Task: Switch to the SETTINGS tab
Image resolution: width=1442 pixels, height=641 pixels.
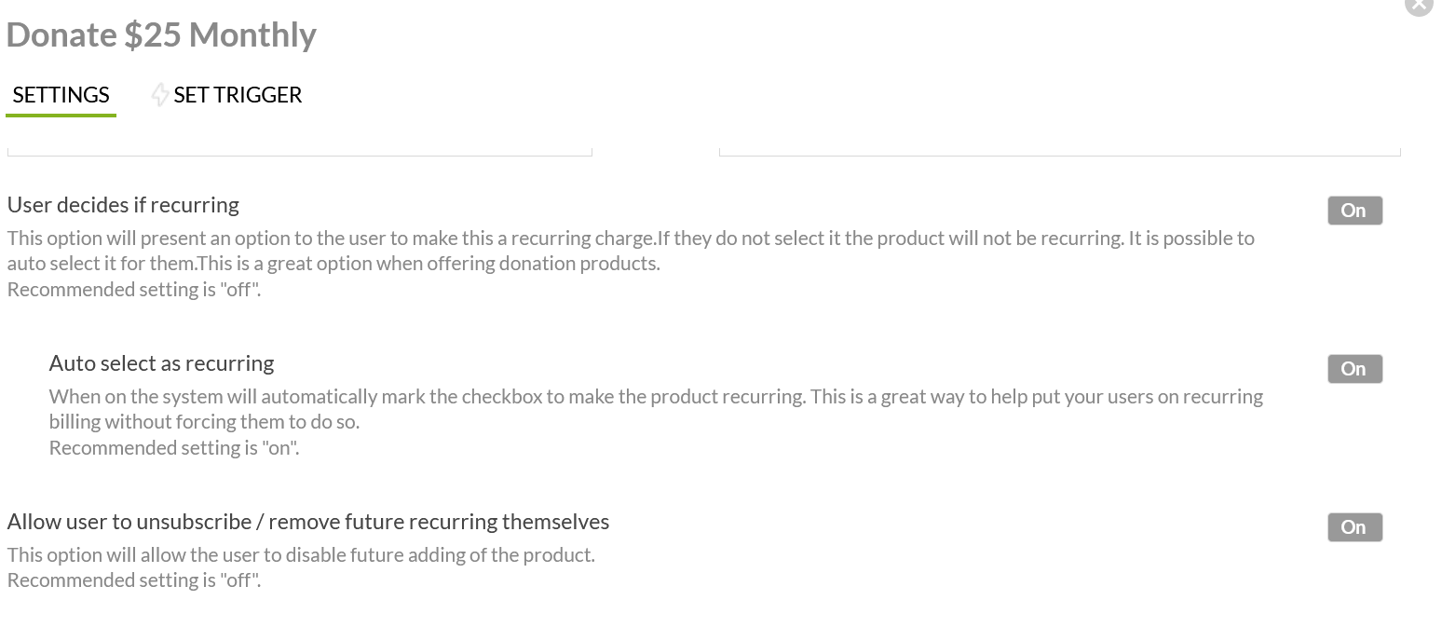Action: (61, 95)
